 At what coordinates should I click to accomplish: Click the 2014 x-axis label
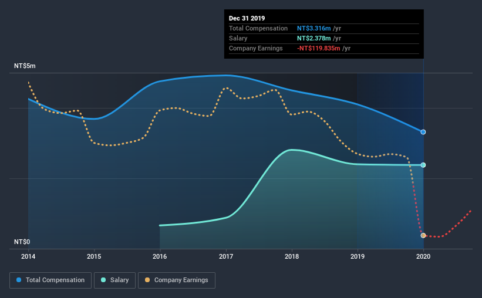point(28,256)
